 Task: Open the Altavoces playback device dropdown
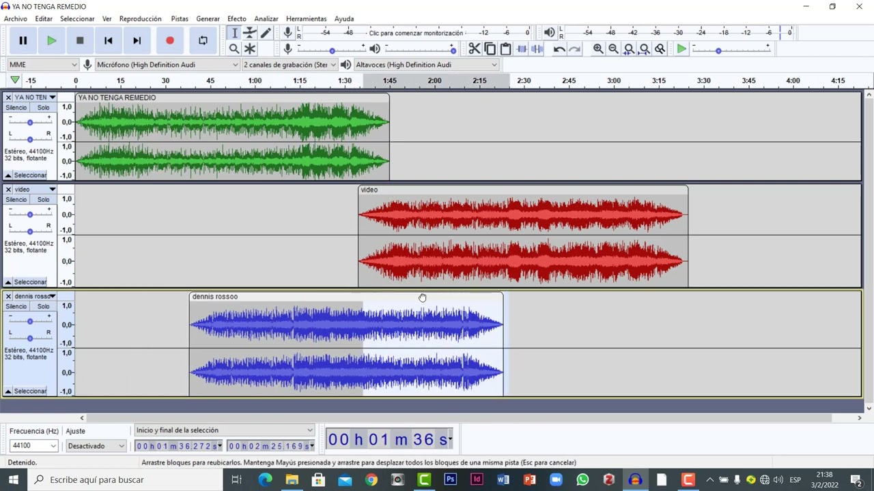pos(426,65)
